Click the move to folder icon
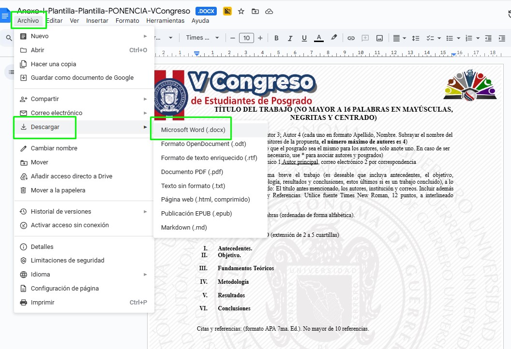The image size is (511, 349). 255,11
